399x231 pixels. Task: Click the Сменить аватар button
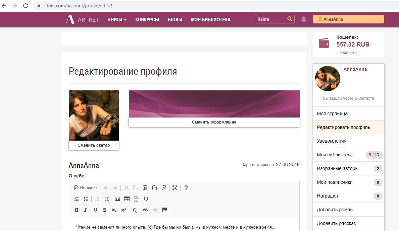[94, 145]
